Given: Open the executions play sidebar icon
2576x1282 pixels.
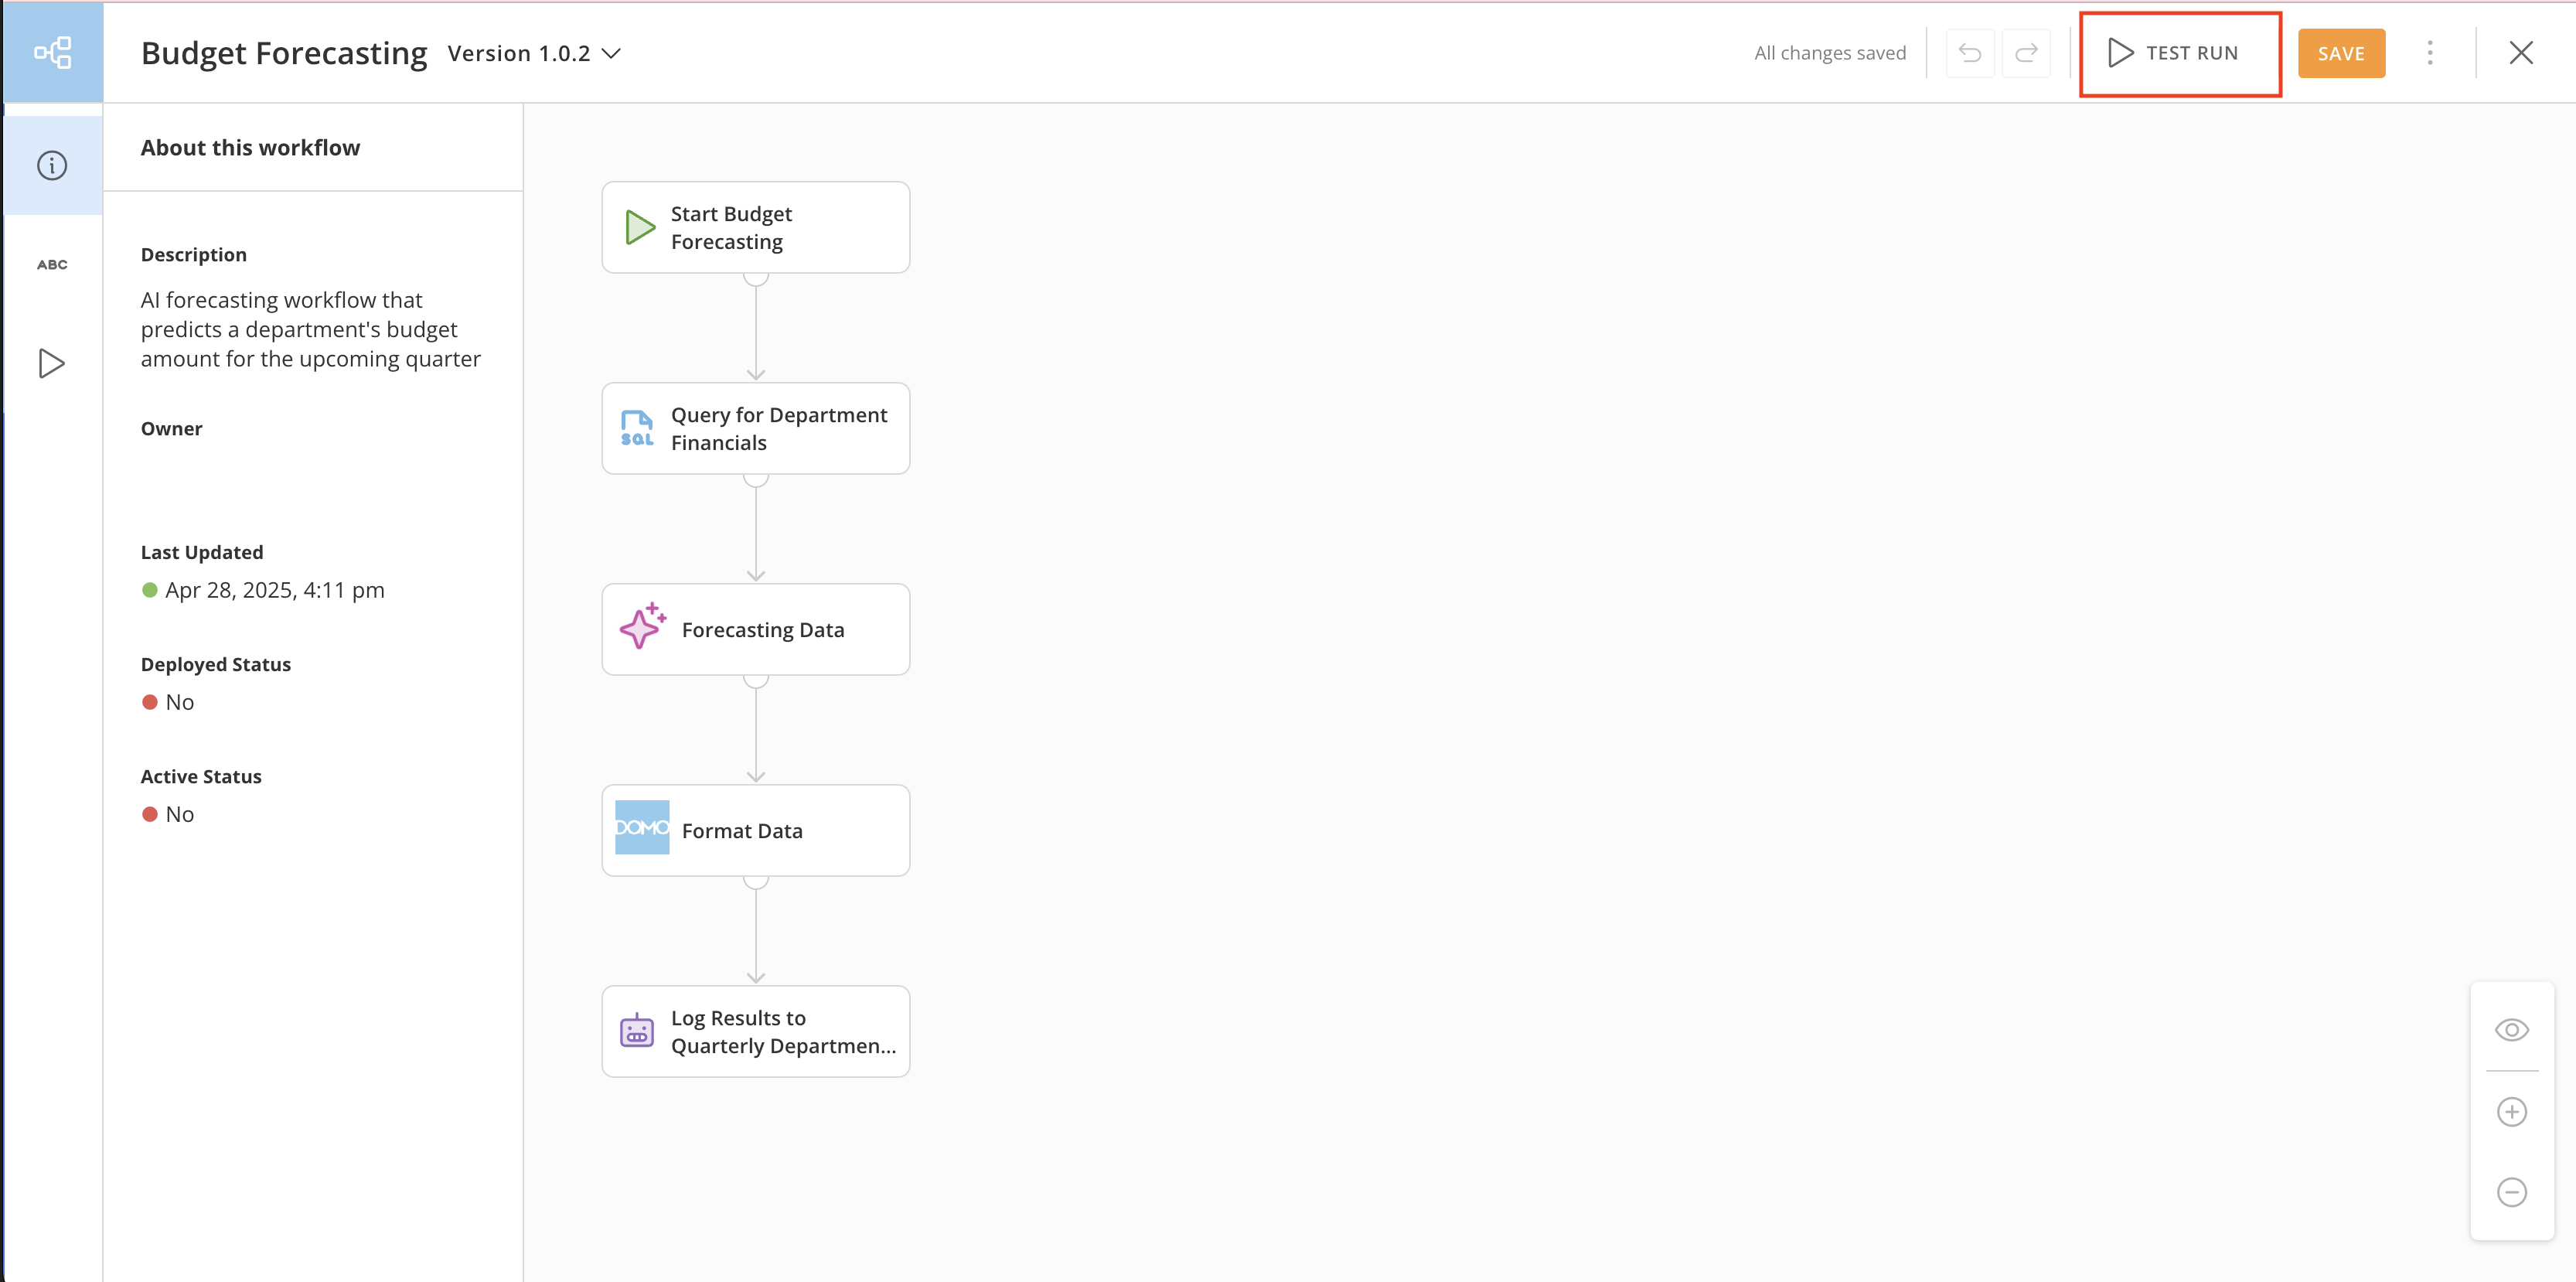Looking at the screenshot, I should point(52,363).
